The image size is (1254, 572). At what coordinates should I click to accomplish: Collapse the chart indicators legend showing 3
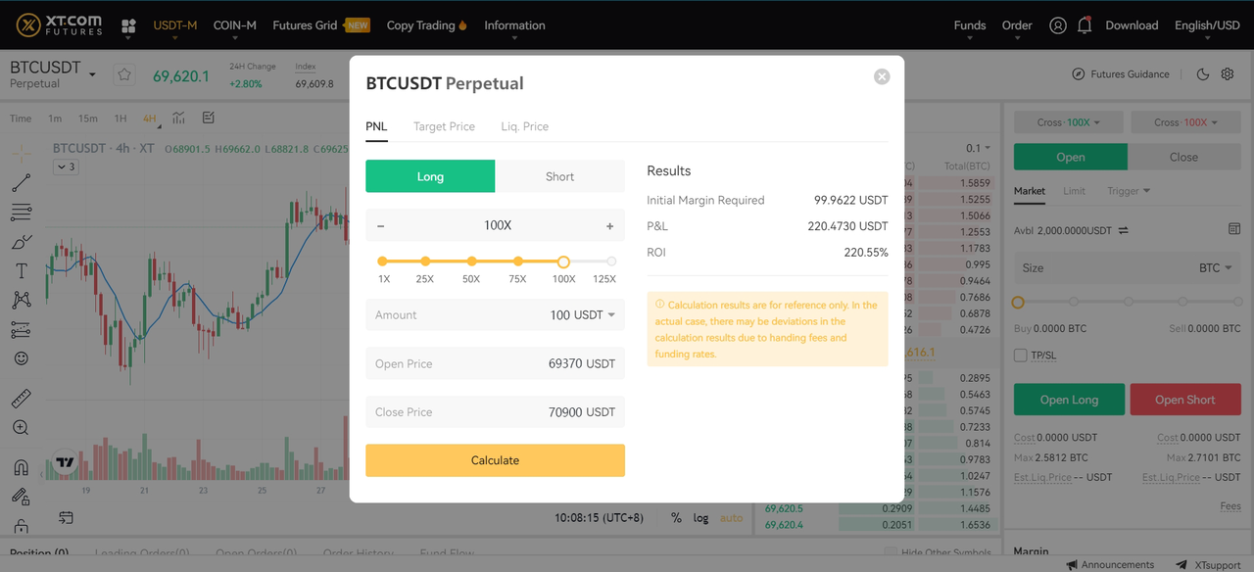click(66, 167)
